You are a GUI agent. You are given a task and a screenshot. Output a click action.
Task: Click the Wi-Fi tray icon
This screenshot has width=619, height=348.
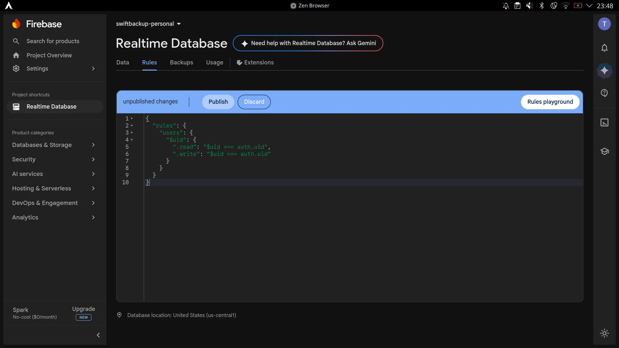pyautogui.click(x=566, y=6)
